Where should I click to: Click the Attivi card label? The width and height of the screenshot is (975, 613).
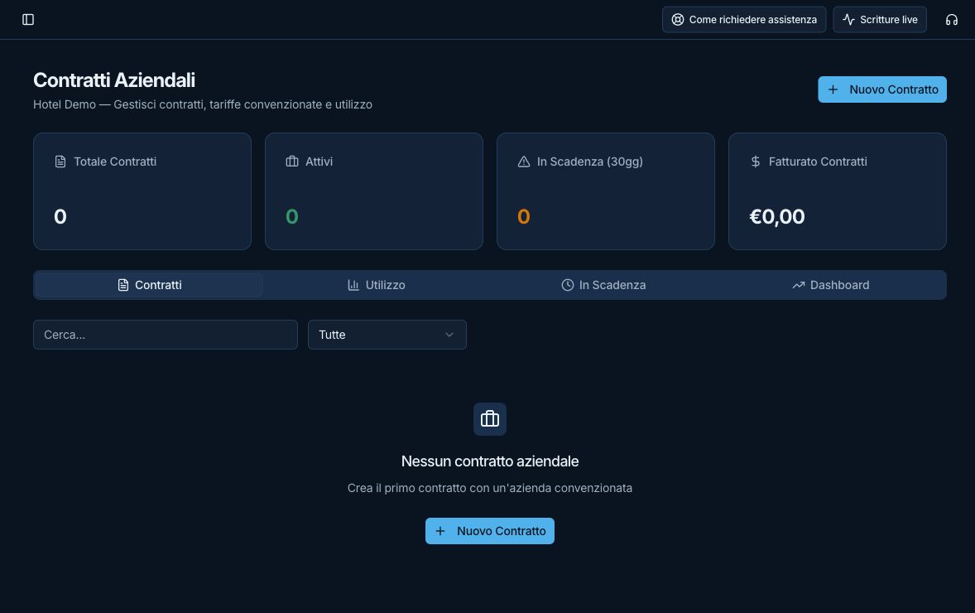319,162
